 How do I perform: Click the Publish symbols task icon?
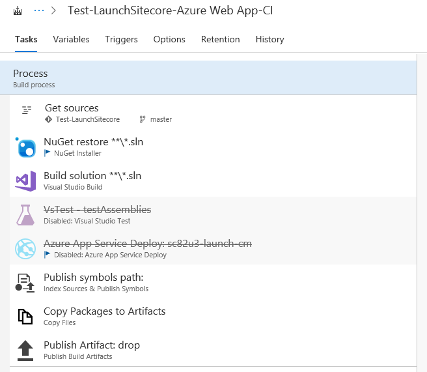click(x=25, y=283)
